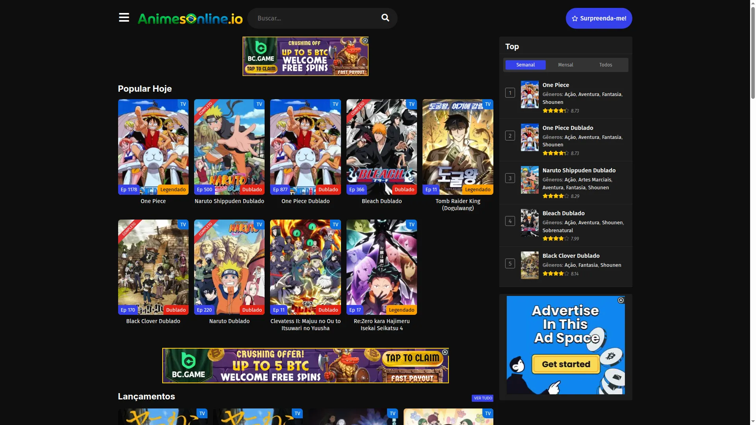Viewport: 756px width, 425px height.
Task: Click the 'One Piece' title under first poster
Action: tap(153, 201)
